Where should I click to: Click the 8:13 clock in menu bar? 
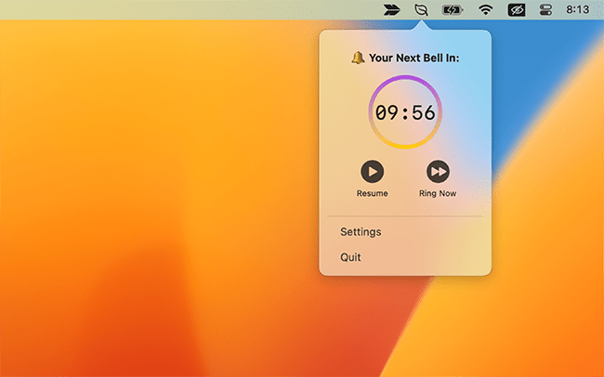(x=577, y=9)
